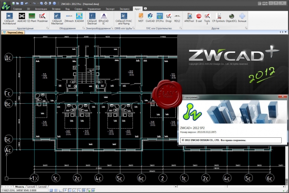The height and width of the screenshot is (193, 289).
Task: Open the undo history dropdown arrow
Action: [30, 3]
